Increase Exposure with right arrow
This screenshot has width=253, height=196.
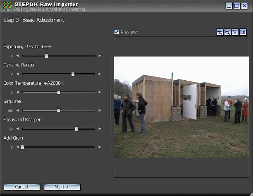[100, 56]
